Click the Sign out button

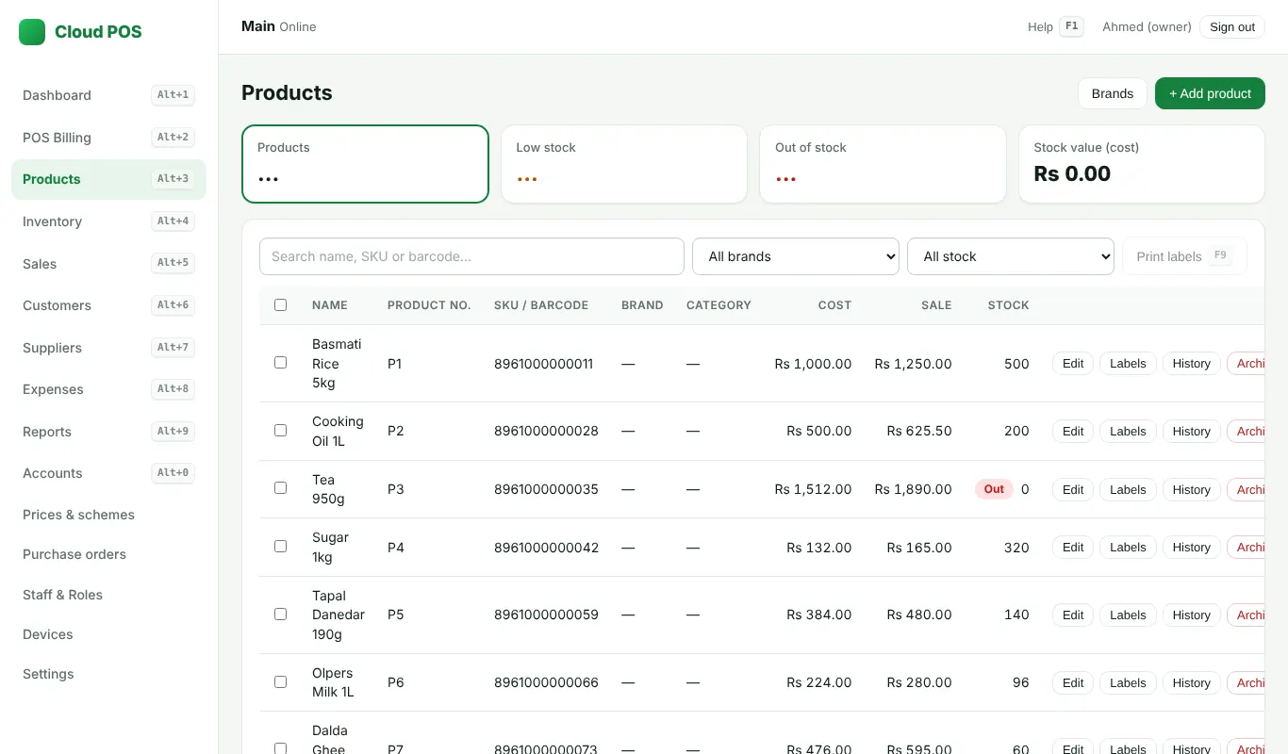[x=1232, y=26]
